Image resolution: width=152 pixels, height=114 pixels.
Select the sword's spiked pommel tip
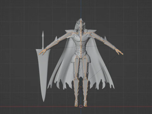point(43,34)
